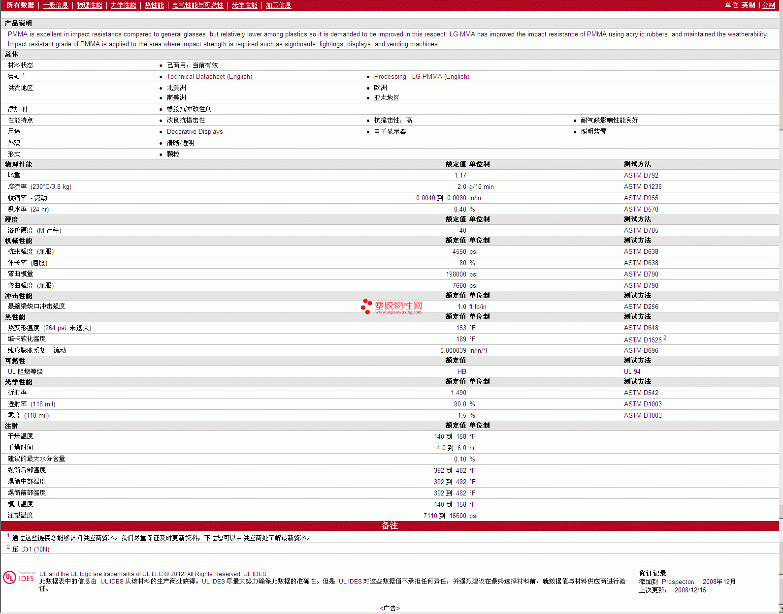Click the 产品说明 section heading
Screen dimensions: 783x614
pos(18,23)
